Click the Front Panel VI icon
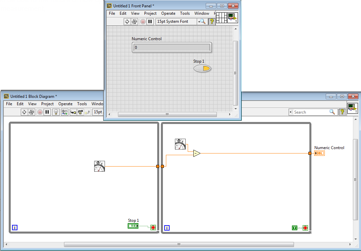 point(233,18)
